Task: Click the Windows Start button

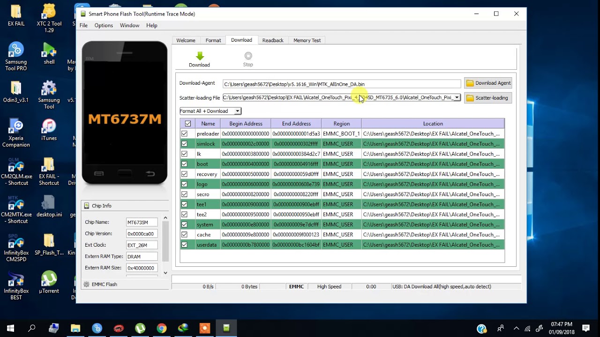Action: coord(10,328)
